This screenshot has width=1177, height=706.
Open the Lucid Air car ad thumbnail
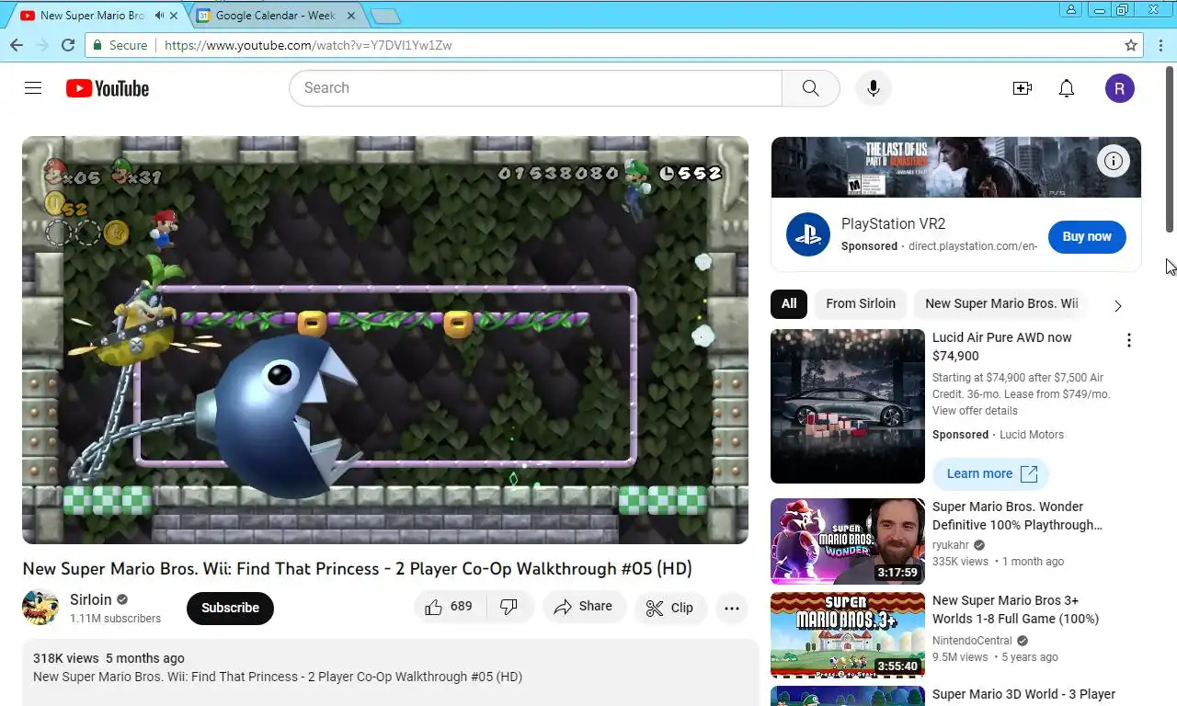click(x=848, y=406)
